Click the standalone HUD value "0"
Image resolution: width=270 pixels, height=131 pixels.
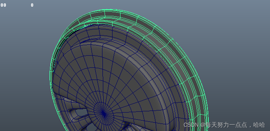(32, 5)
